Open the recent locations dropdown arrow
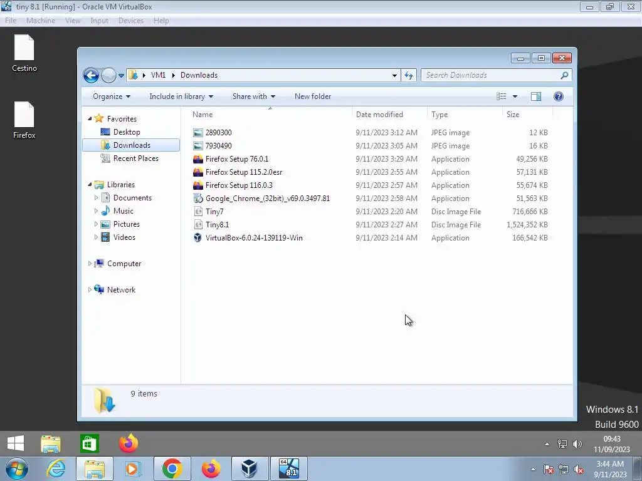Image resolution: width=642 pixels, height=481 pixels. [121, 76]
